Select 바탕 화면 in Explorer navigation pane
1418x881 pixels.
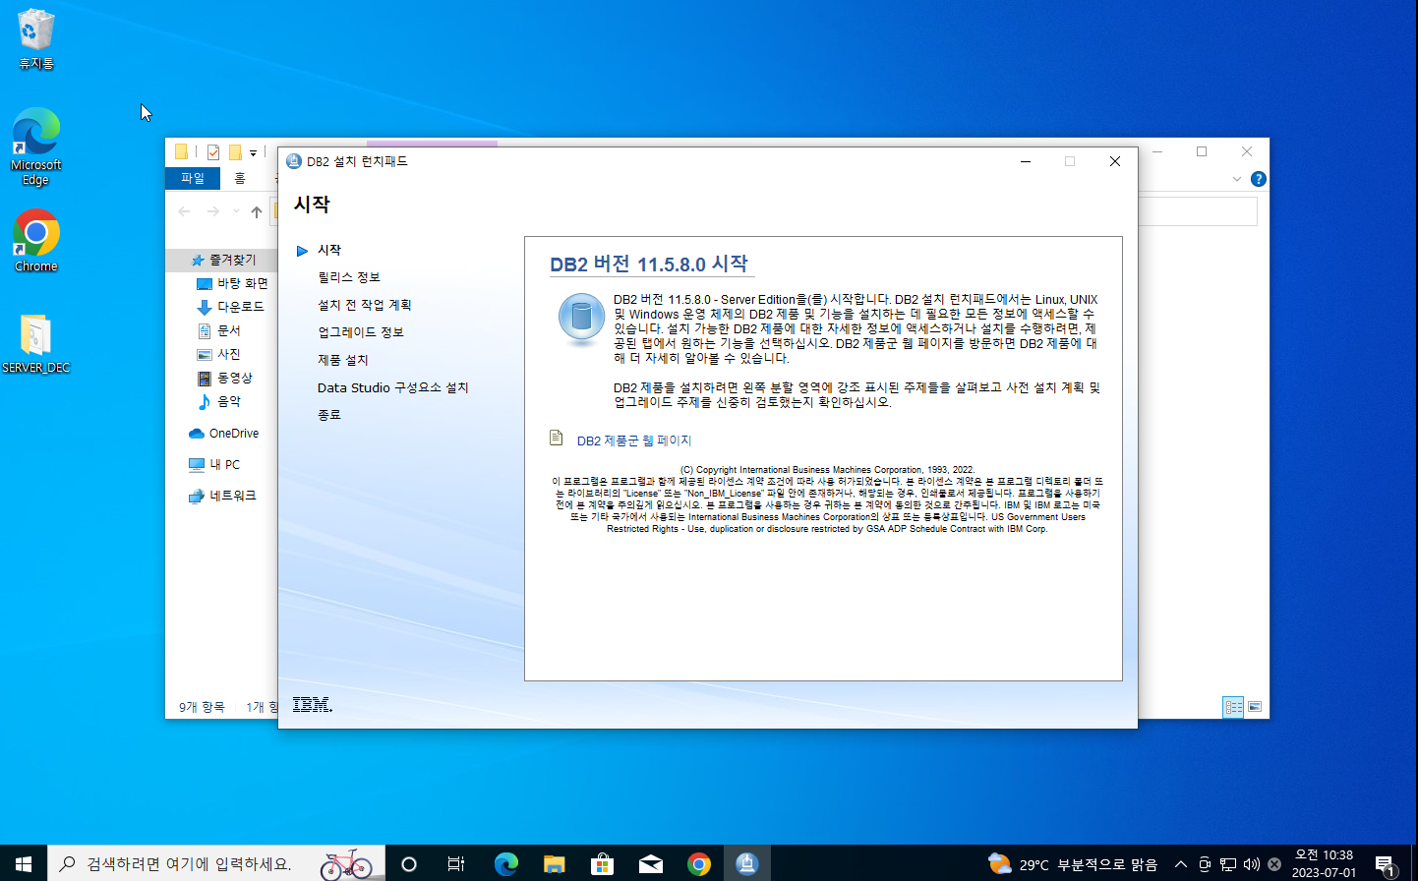[x=234, y=283]
